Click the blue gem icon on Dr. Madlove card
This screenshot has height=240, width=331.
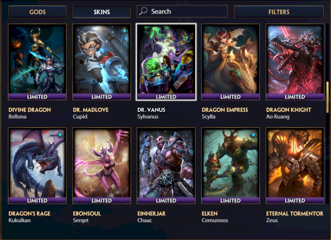point(125,31)
